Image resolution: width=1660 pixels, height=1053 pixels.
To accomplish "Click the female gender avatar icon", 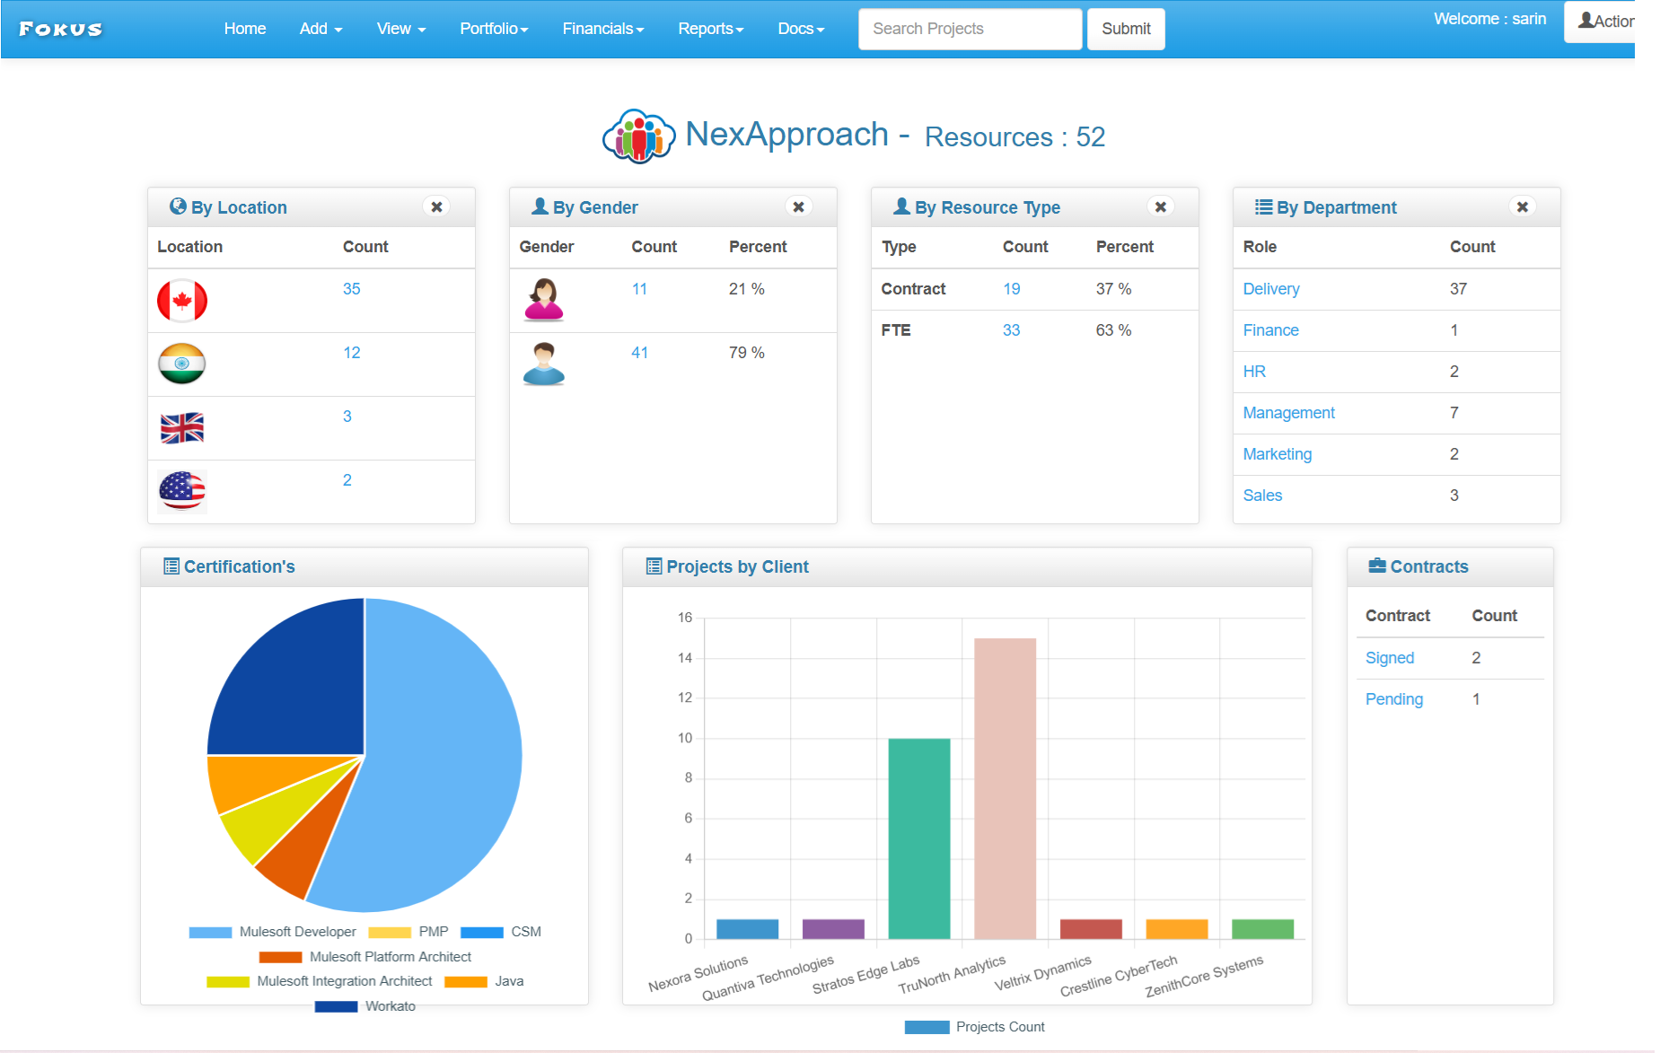I will pyautogui.click(x=544, y=300).
